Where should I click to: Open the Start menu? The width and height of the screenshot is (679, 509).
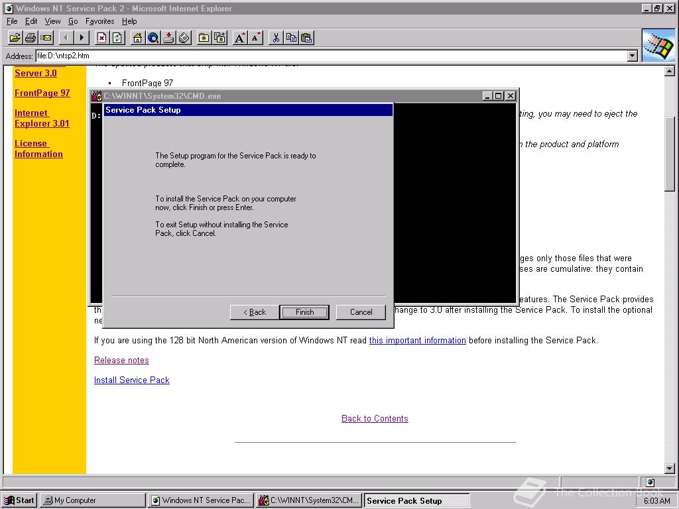click(19, 500)
